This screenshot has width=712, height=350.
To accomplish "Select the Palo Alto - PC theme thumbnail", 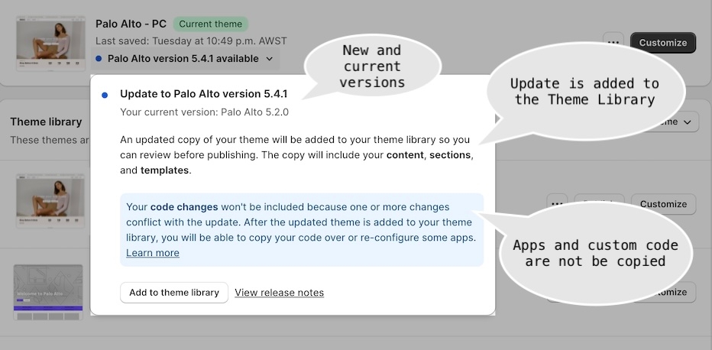I will 50,44.
